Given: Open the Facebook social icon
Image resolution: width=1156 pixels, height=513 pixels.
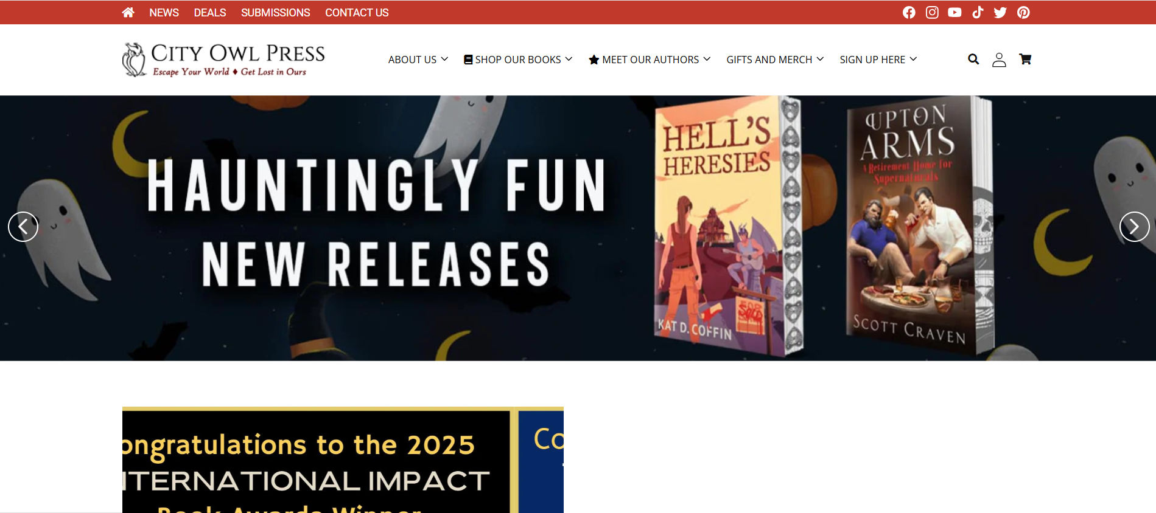Looking at the screenshot, I should point(909,12).
